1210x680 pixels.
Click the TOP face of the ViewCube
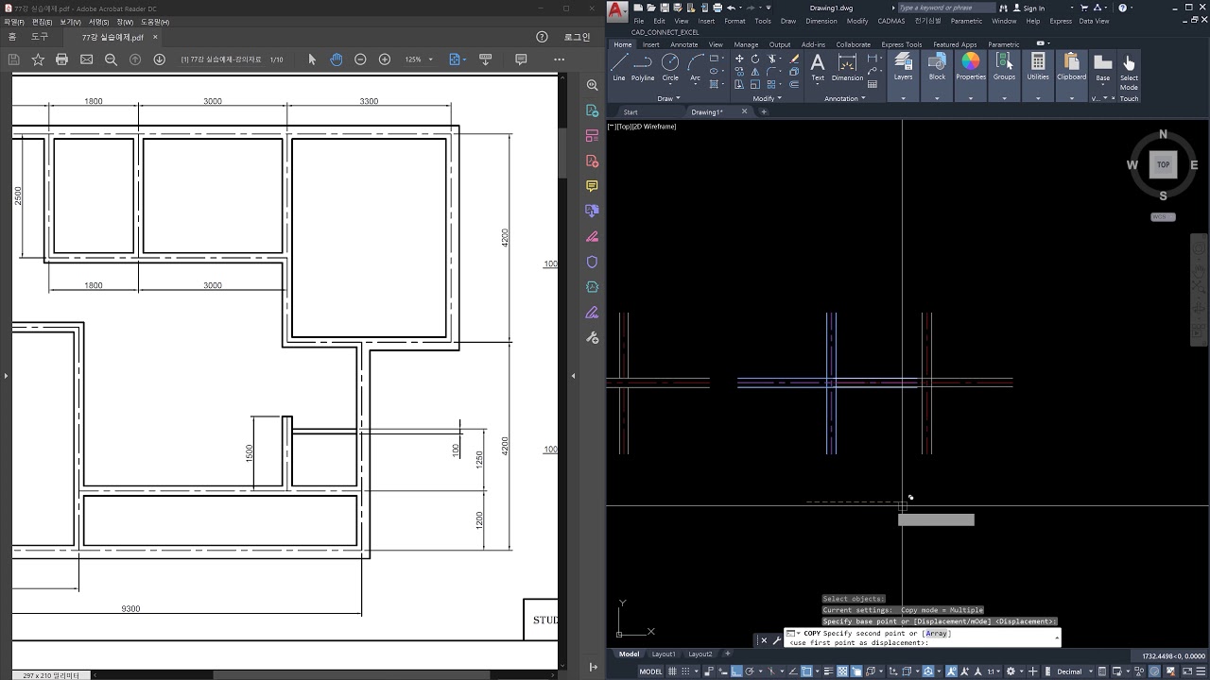[1163, 164]
